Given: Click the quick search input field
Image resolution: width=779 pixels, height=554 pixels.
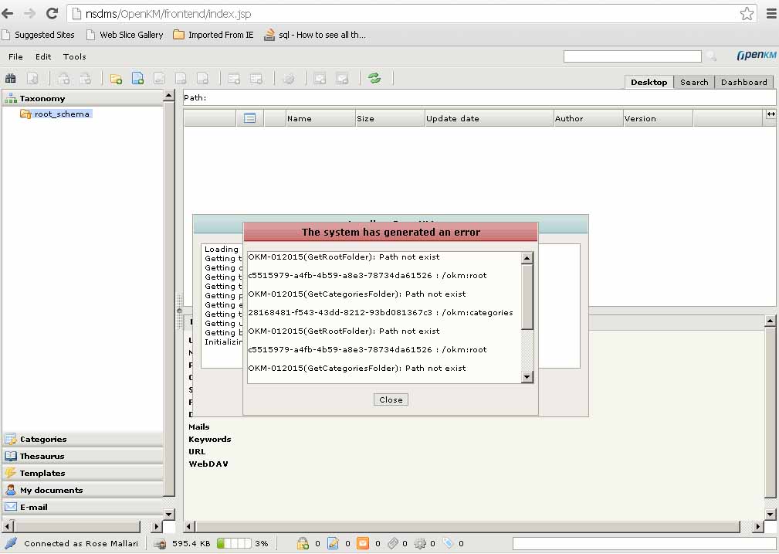Looking at the screenshot, I should [x=632, y=56].
